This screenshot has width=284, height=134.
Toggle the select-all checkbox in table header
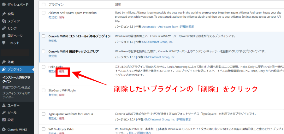(44, 4)
